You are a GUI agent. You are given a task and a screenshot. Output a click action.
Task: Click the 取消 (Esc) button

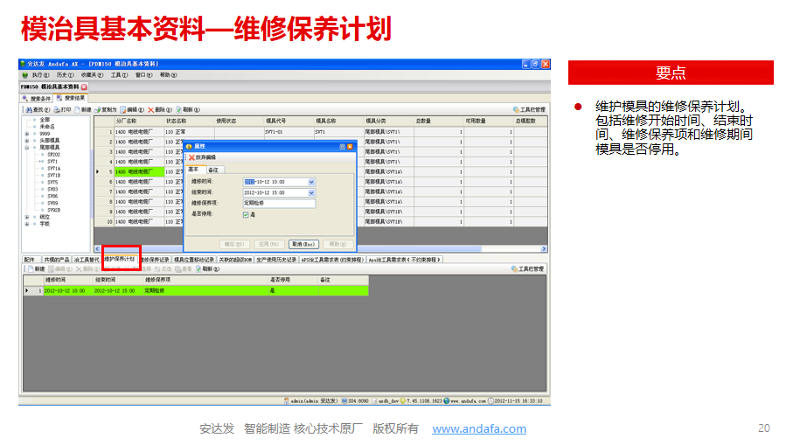[x=303, y=244]
